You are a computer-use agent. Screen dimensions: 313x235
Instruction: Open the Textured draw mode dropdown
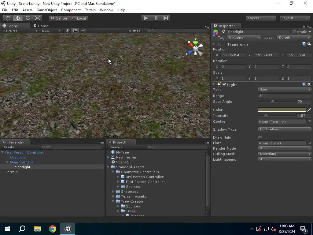[20, 31]
